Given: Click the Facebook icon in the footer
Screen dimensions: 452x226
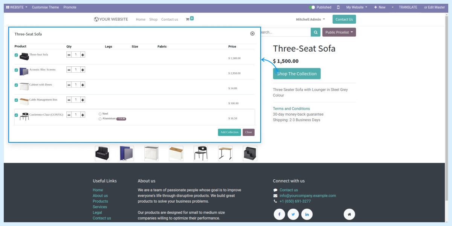Looking at the screenshot, I should (279, 214).
